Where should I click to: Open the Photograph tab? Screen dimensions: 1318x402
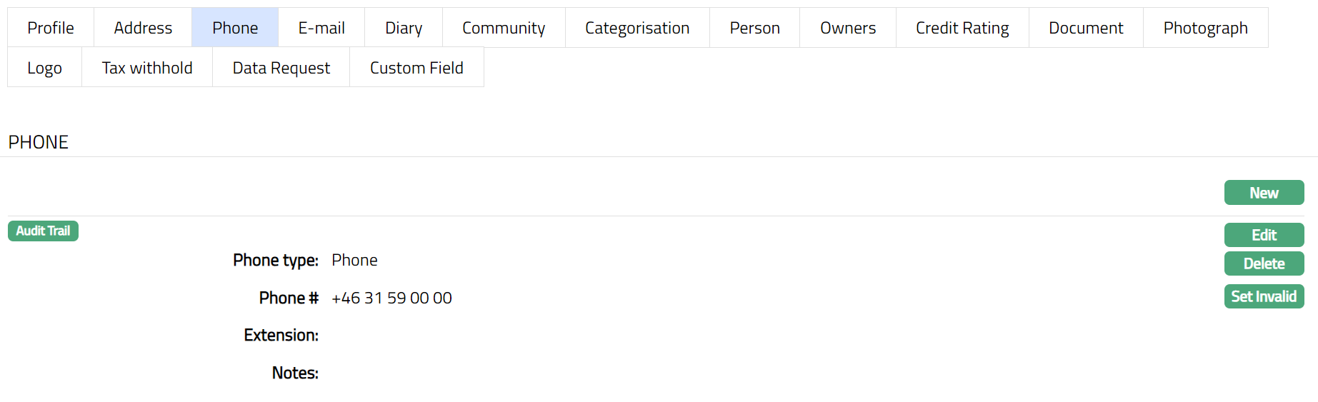click(x=1205, y=28)
